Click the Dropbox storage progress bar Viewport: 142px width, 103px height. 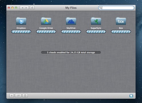[x=21, y=32]
